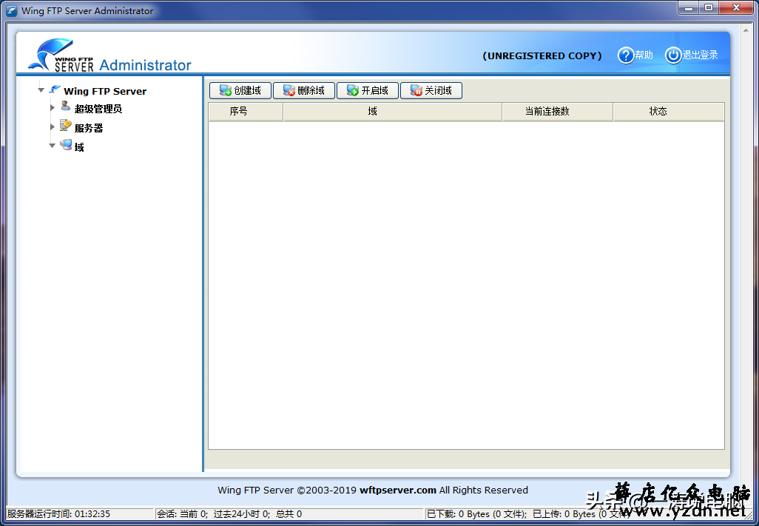The width and height of the screenshot is (759, 526).
Task: Click the 服务器 icon in tree
Action: [x=65, y=126]
